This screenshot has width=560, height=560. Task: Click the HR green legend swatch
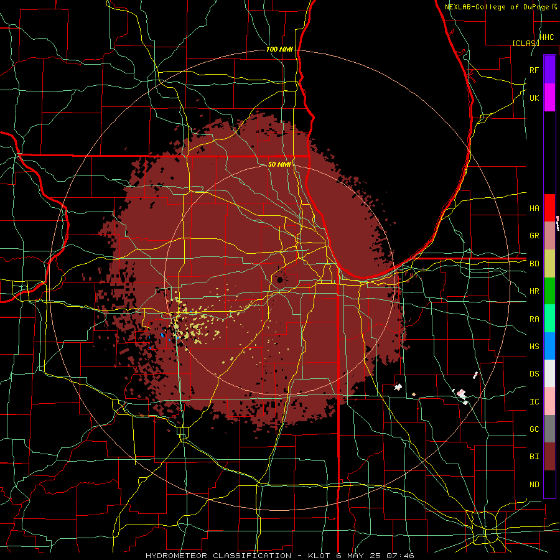549,291
